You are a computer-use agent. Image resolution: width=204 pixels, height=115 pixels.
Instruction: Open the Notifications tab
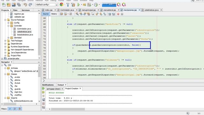(48, 85)
